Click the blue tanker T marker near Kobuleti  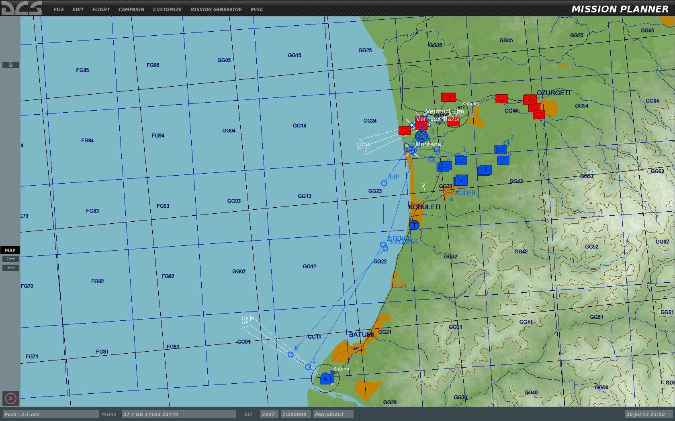414,225
